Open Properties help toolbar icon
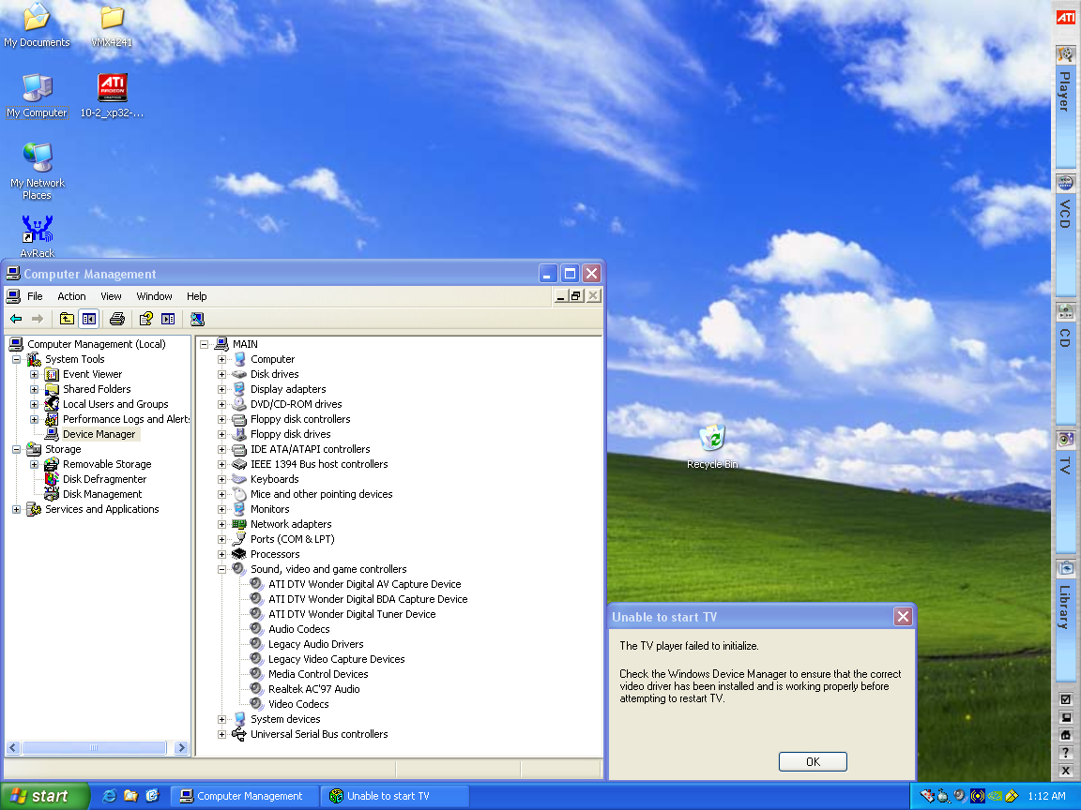This screenshot has height=810, width=1081. (x=145, y=319)
